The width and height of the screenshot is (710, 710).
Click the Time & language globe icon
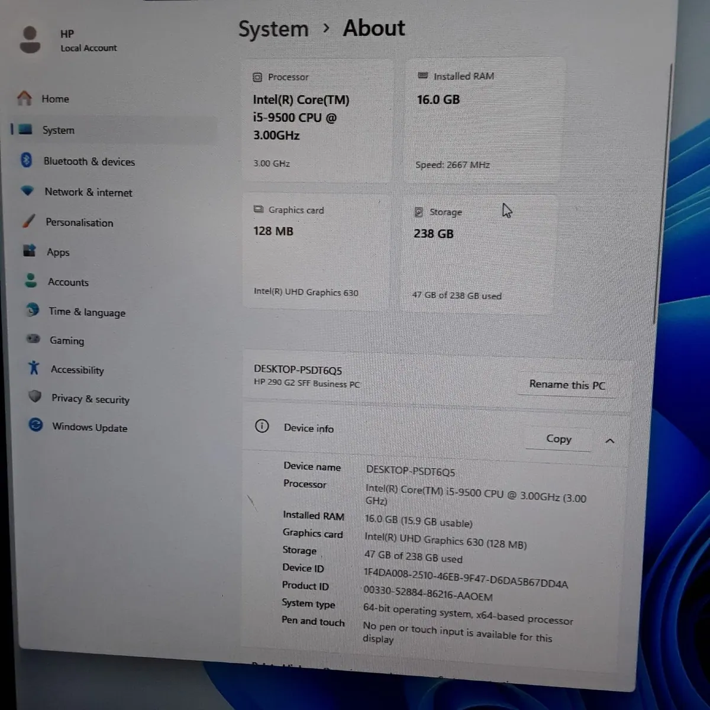32,309
